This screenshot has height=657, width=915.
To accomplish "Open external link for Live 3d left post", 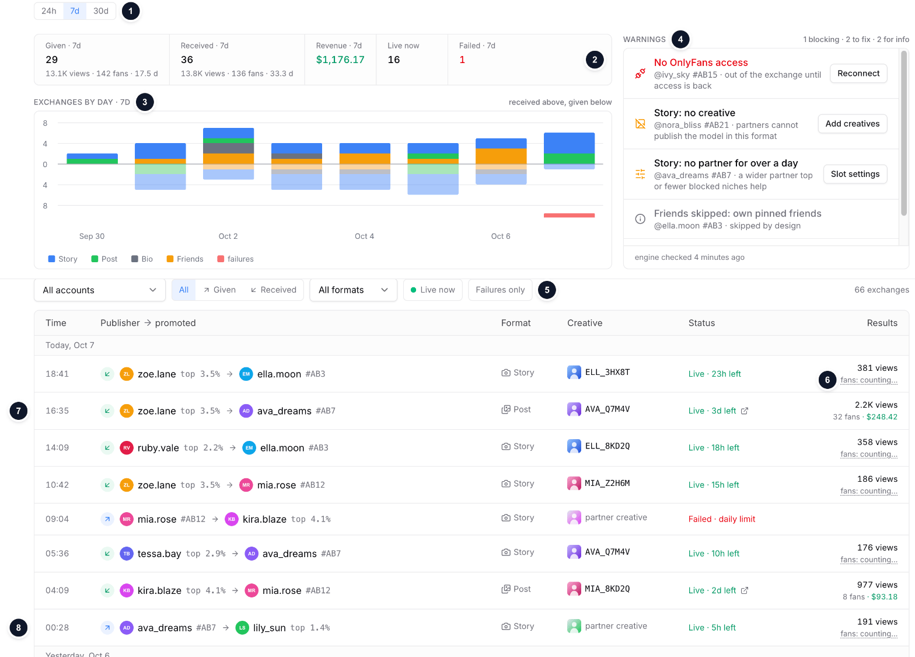I will (745, 411).
